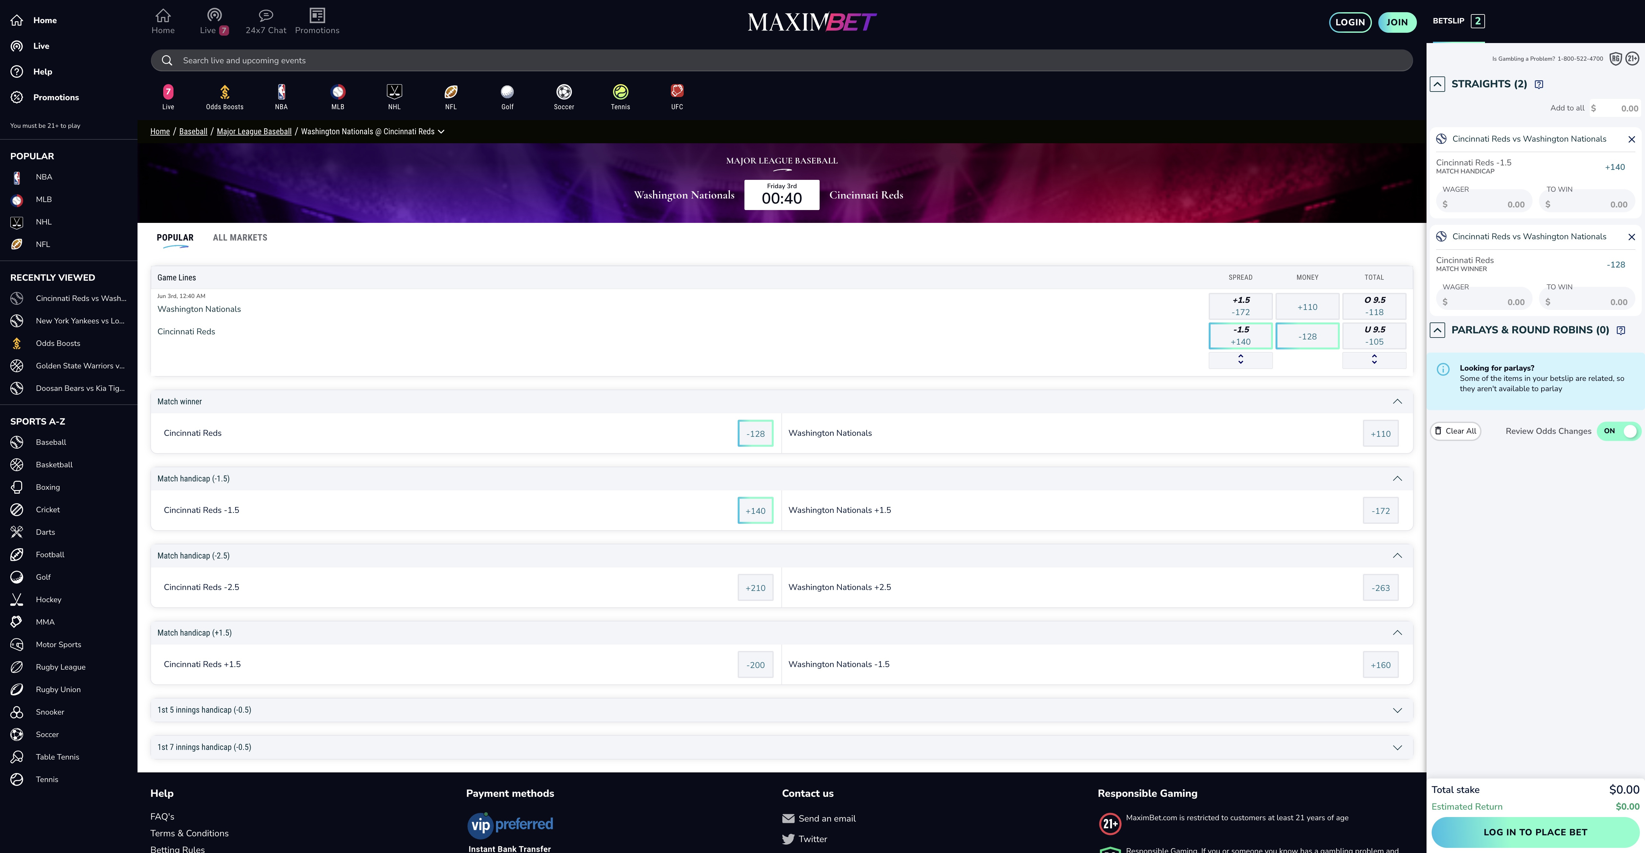Open the Washington Nationals @ Cincinnati Reds breadcrumb dropdown
Screen dimensions: 1645x853
pos(440,132)
